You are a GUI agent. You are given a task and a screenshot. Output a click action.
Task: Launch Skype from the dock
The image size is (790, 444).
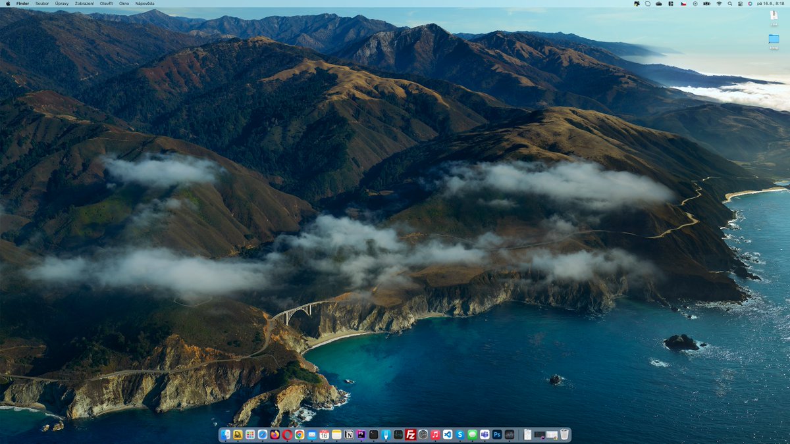(x=460, y=435)
